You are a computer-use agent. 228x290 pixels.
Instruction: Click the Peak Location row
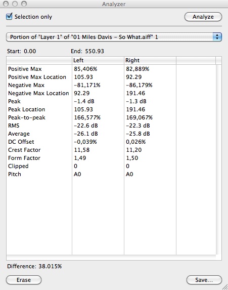[111, 109]
